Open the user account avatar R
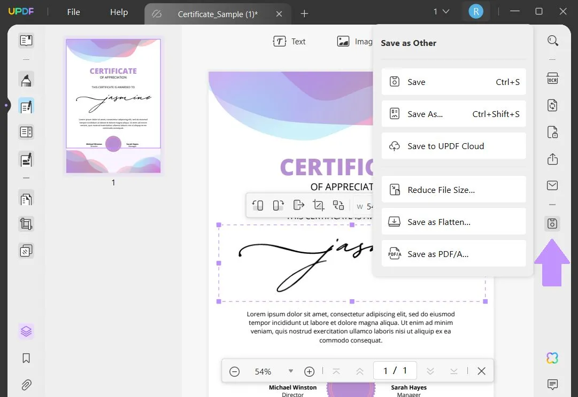Screen dimensions: 578x397 (476, 11)
